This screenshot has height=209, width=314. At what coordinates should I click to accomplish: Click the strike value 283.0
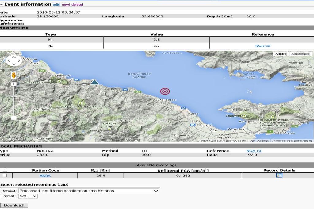43,155
